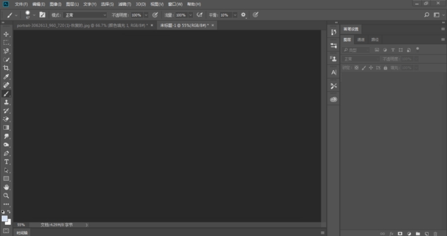
Task: Select the Horizontal Type tool
Action: 6,162
